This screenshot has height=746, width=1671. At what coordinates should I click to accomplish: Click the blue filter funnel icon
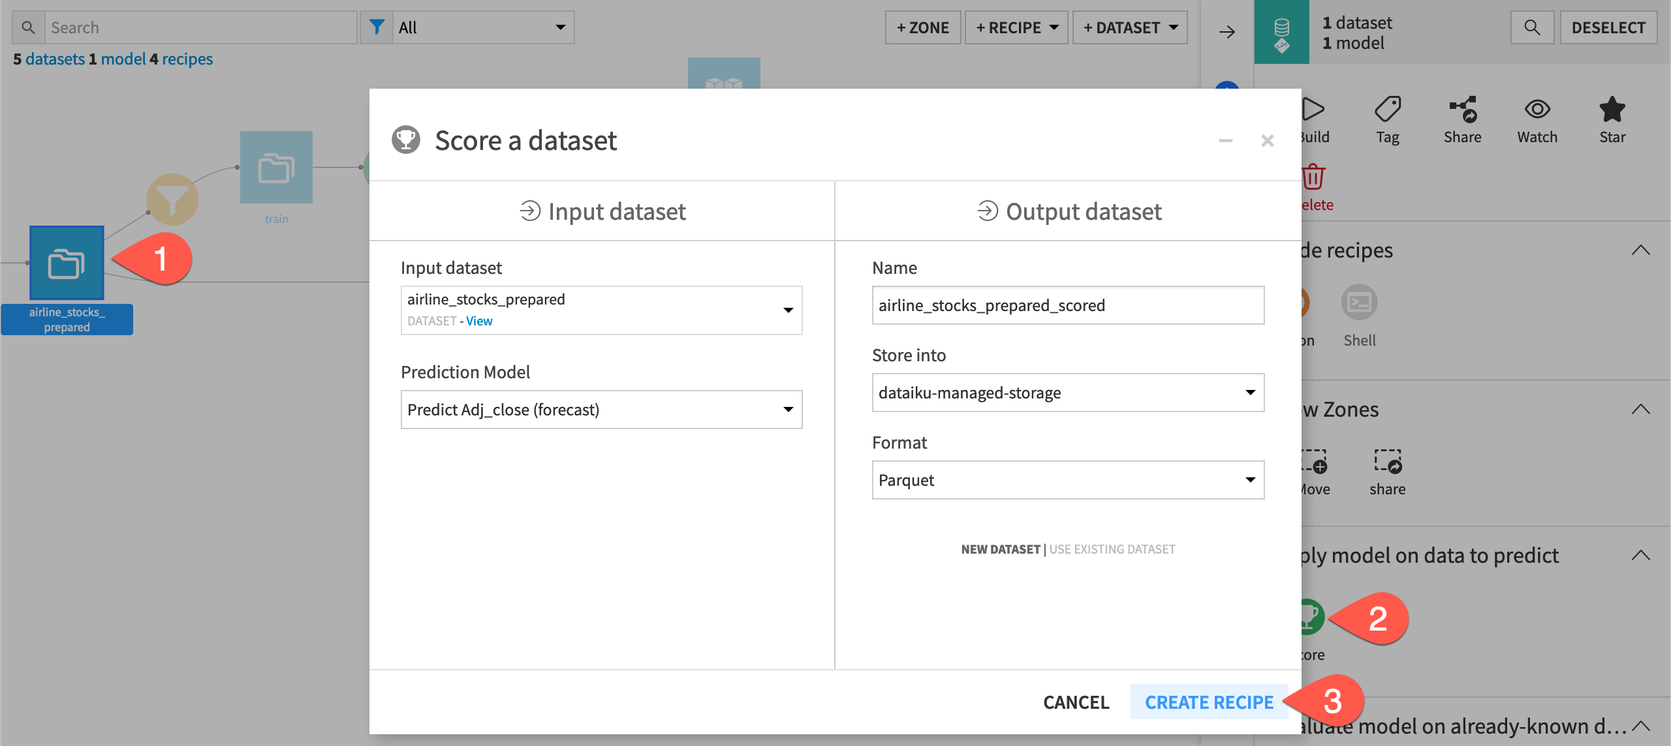[377, 27]
